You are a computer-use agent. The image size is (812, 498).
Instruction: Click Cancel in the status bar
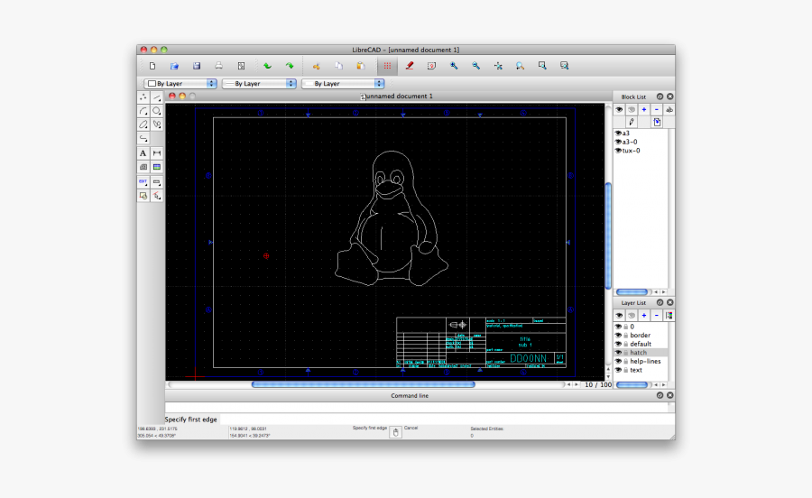(411, 429)
